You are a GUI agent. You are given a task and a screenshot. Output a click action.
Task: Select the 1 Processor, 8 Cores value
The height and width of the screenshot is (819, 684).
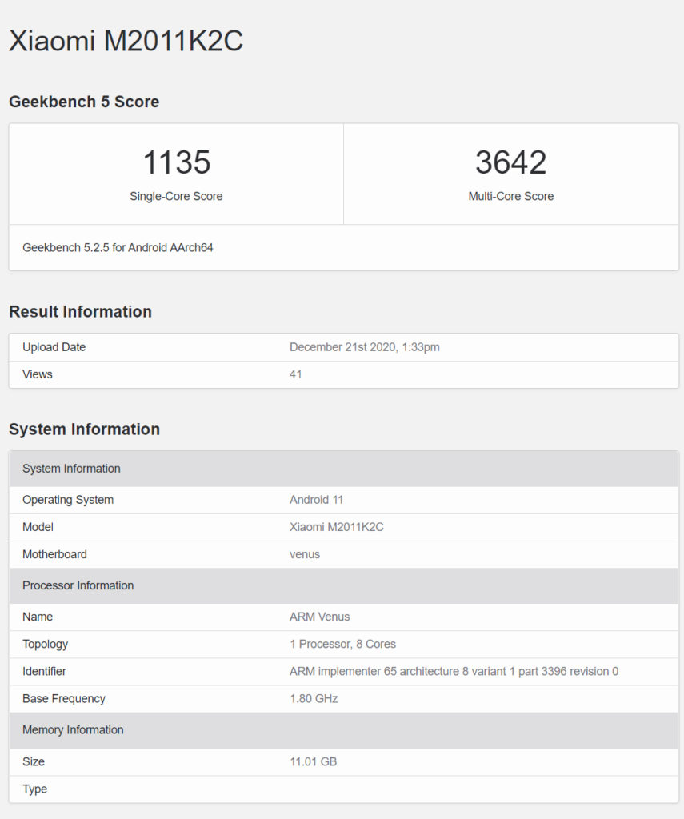(x=342, y=644)
